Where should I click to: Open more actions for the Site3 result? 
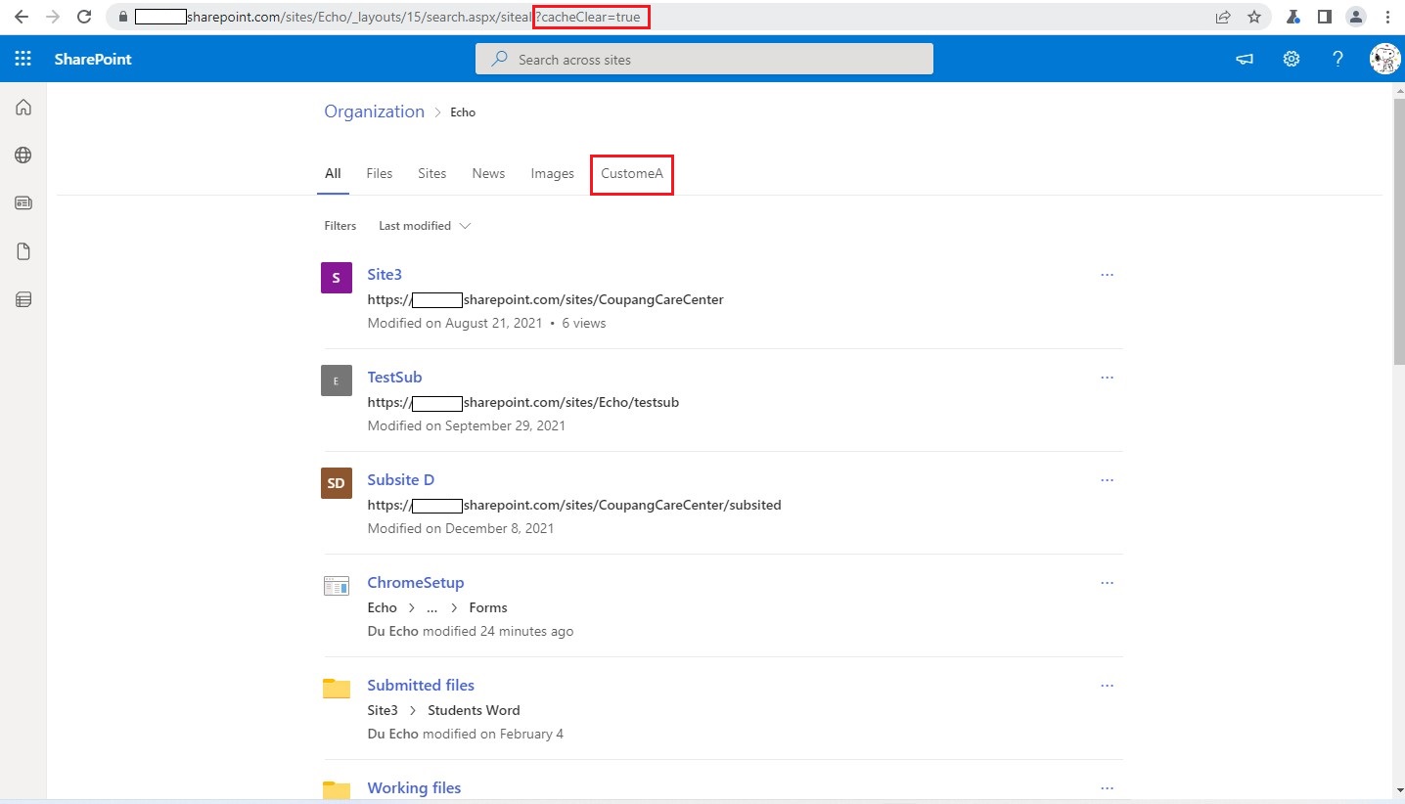(1107, 275)
